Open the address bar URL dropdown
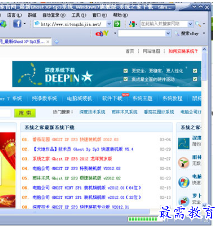Image resolution: width=219 pixels, height=228 pixels. tap(109, 24)
